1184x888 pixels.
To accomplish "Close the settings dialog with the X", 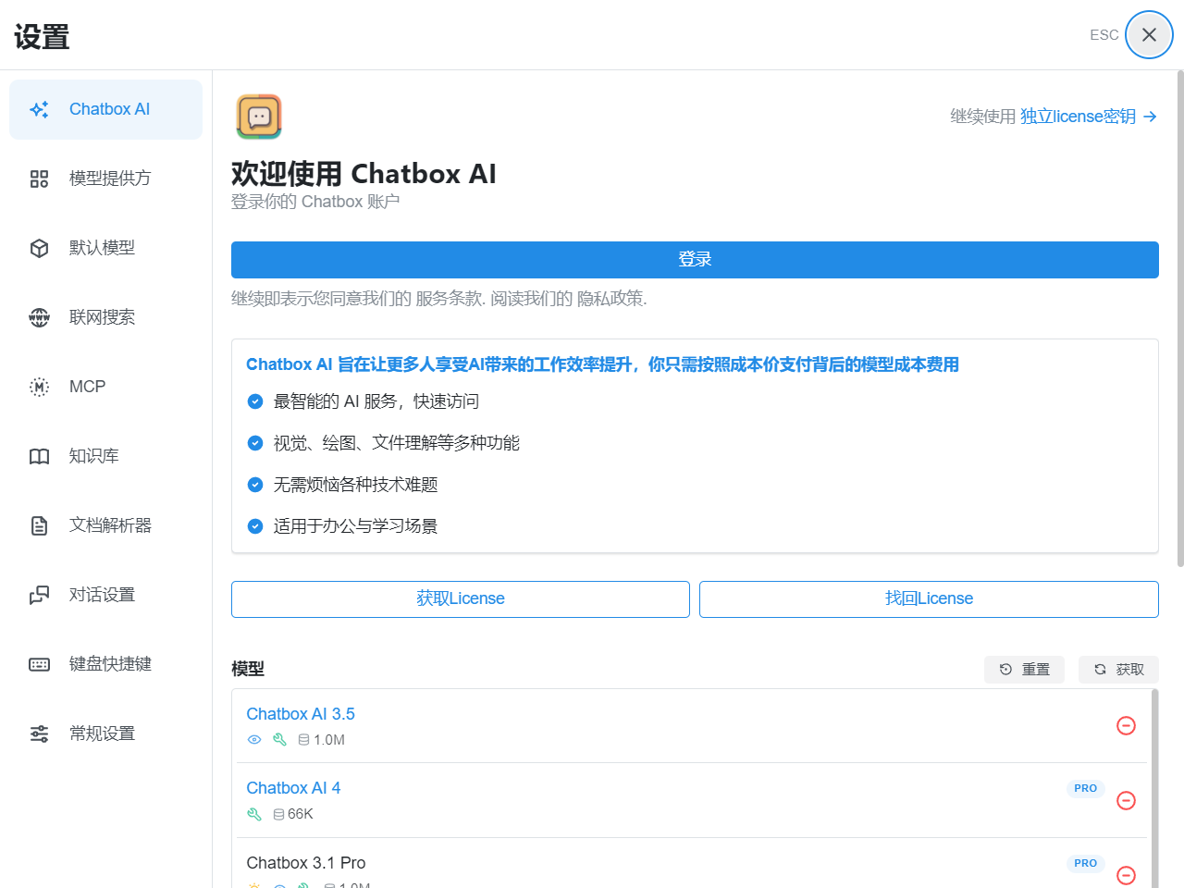I will coord(1149,35).
